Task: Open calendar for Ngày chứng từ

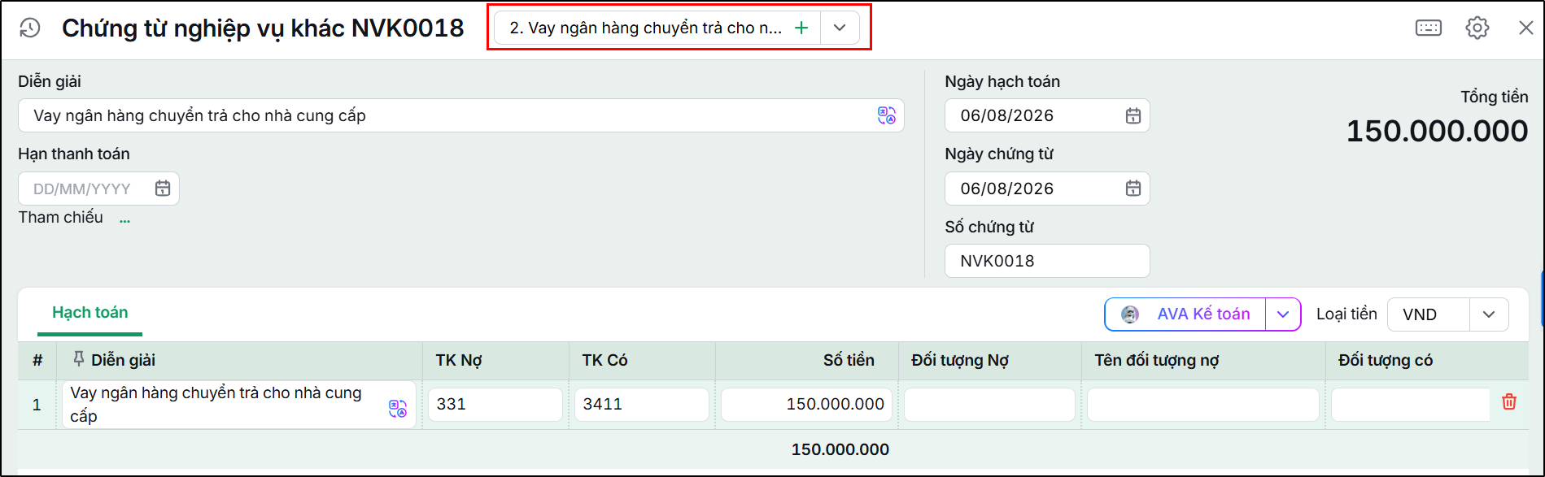Action: coord(1133,189)
